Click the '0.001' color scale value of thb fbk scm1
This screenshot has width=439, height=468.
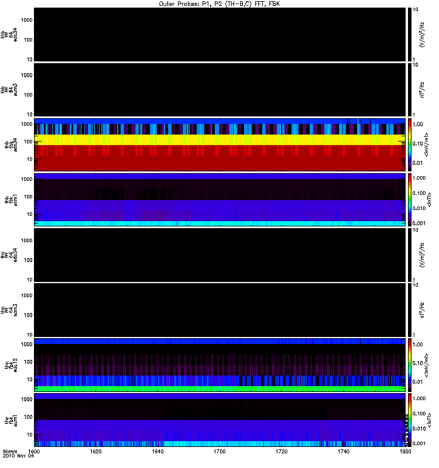[x=419, y=223]
